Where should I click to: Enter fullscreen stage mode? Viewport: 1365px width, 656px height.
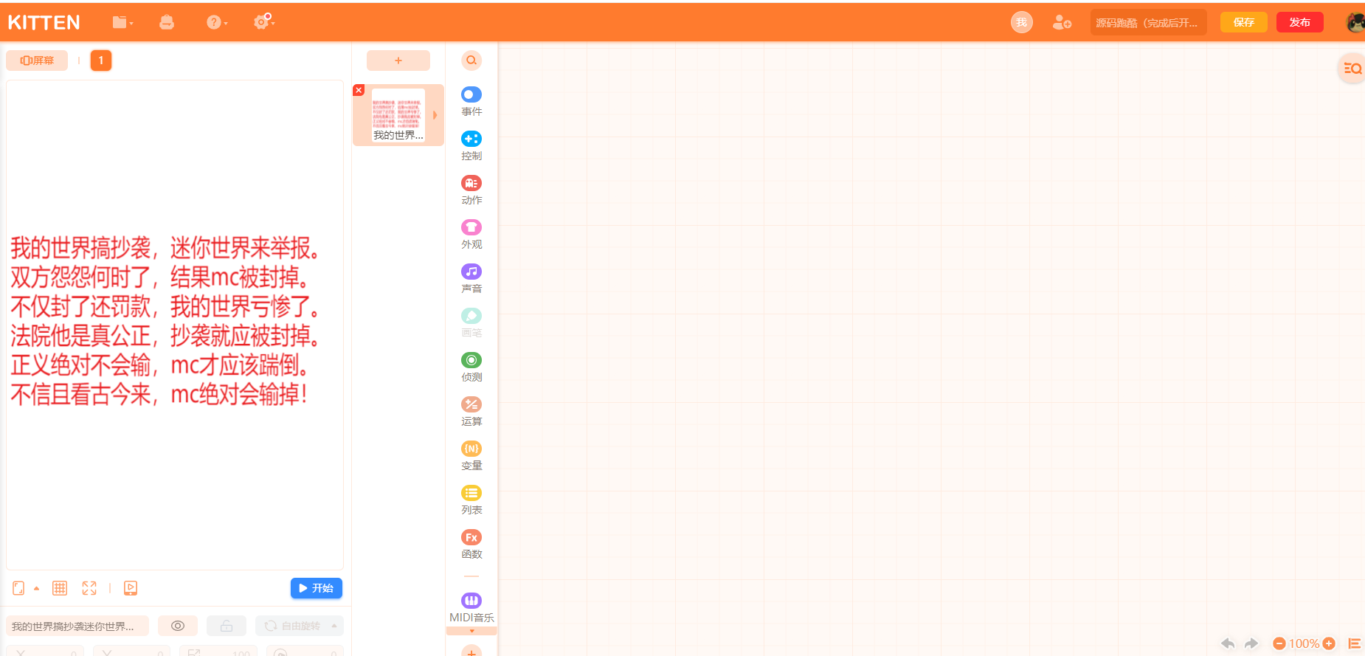pyautogui.click(x=89, y=588)
